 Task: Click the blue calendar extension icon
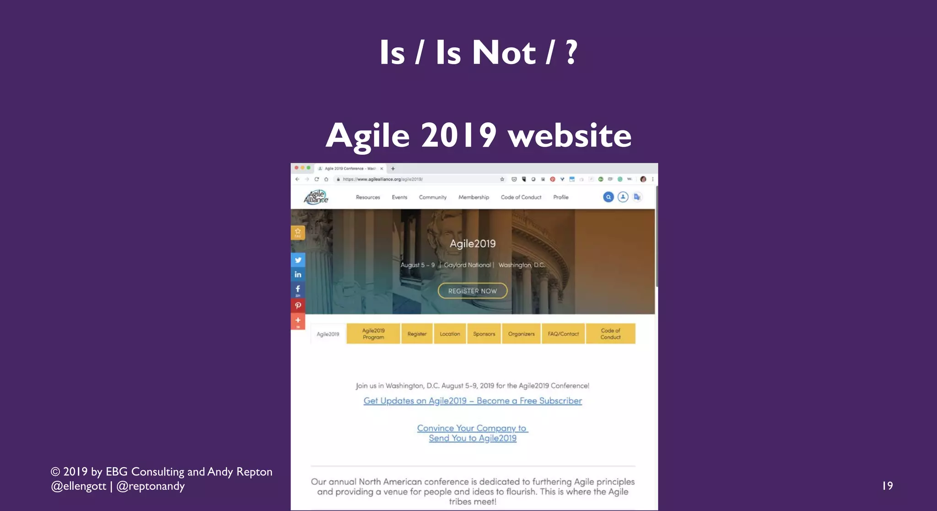click(x=572, y=179)
